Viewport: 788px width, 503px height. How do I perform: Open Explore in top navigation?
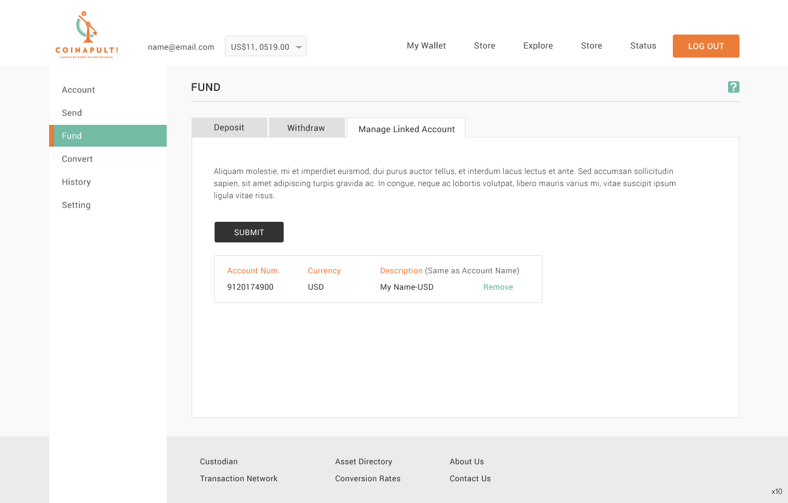click(538, 45)
